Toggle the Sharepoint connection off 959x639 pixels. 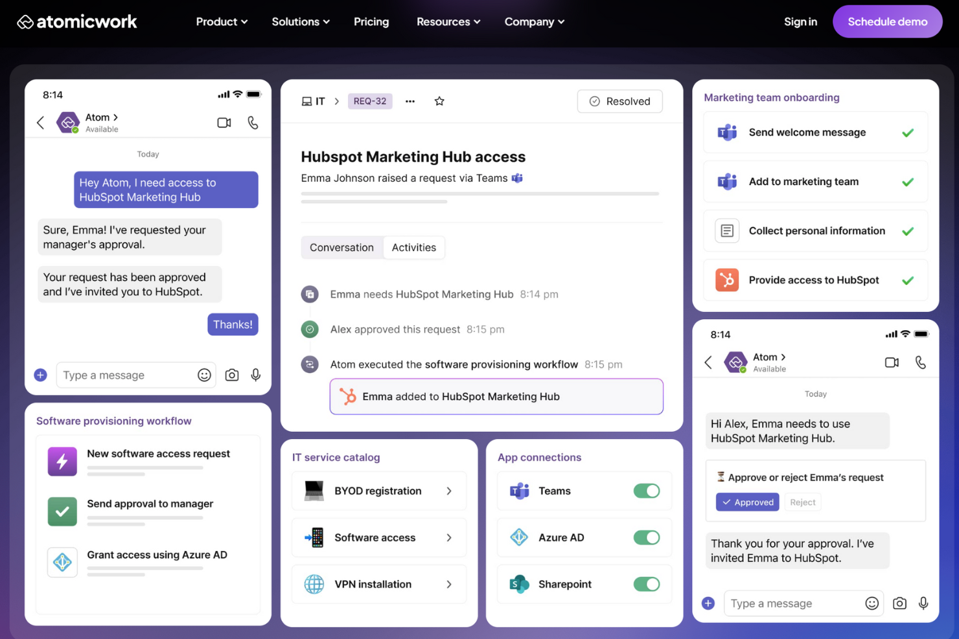pyautogui.click(x=646, y=584)
